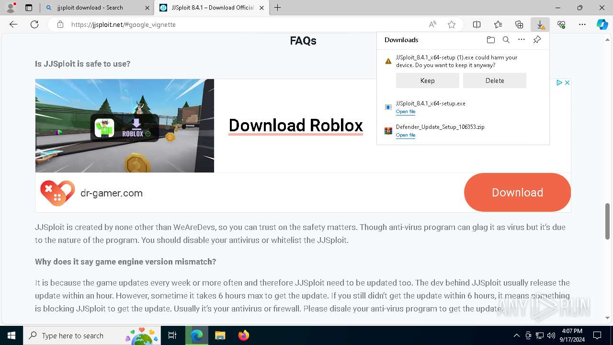This screenshot has width=613, height=345.
Task: Add this page to favorites
Action: tap(452, 24)
